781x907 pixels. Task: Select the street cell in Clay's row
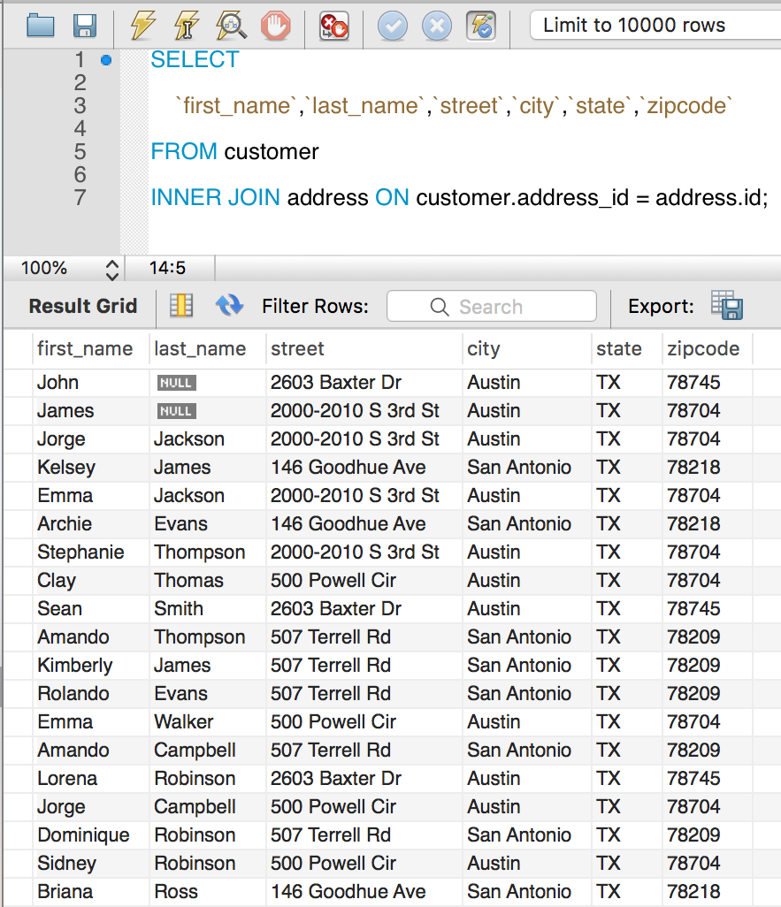click(x=364, y=581)
